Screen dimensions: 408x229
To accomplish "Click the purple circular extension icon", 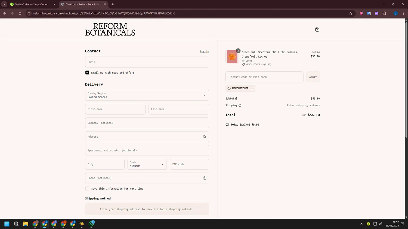I will click(x=376, y=13).
